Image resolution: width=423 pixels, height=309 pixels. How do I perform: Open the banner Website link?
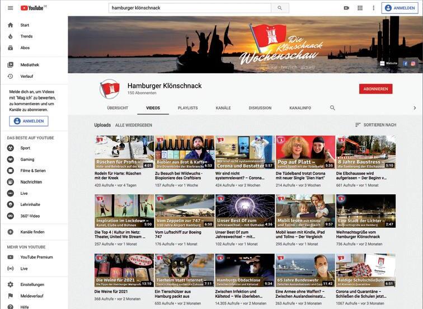[389, 63]
